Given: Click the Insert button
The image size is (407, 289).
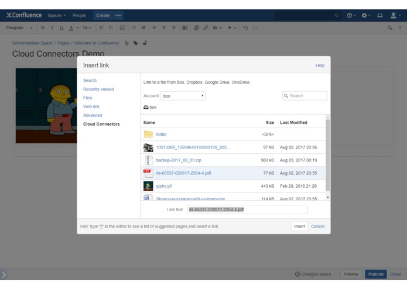Looking at the screenshot, I should click(x=299, y=226).
